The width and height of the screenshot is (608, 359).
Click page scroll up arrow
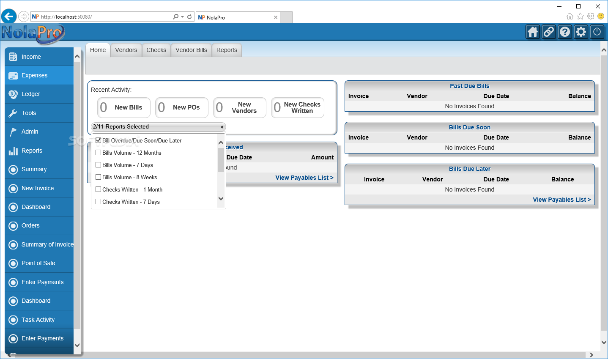point(604,50)
